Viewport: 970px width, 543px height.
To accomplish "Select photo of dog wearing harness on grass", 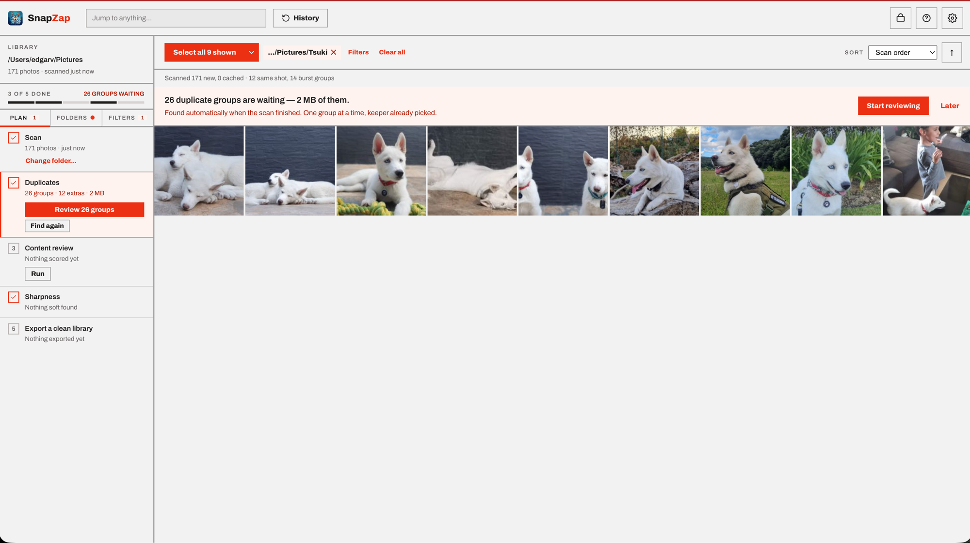I will [745, 171].
